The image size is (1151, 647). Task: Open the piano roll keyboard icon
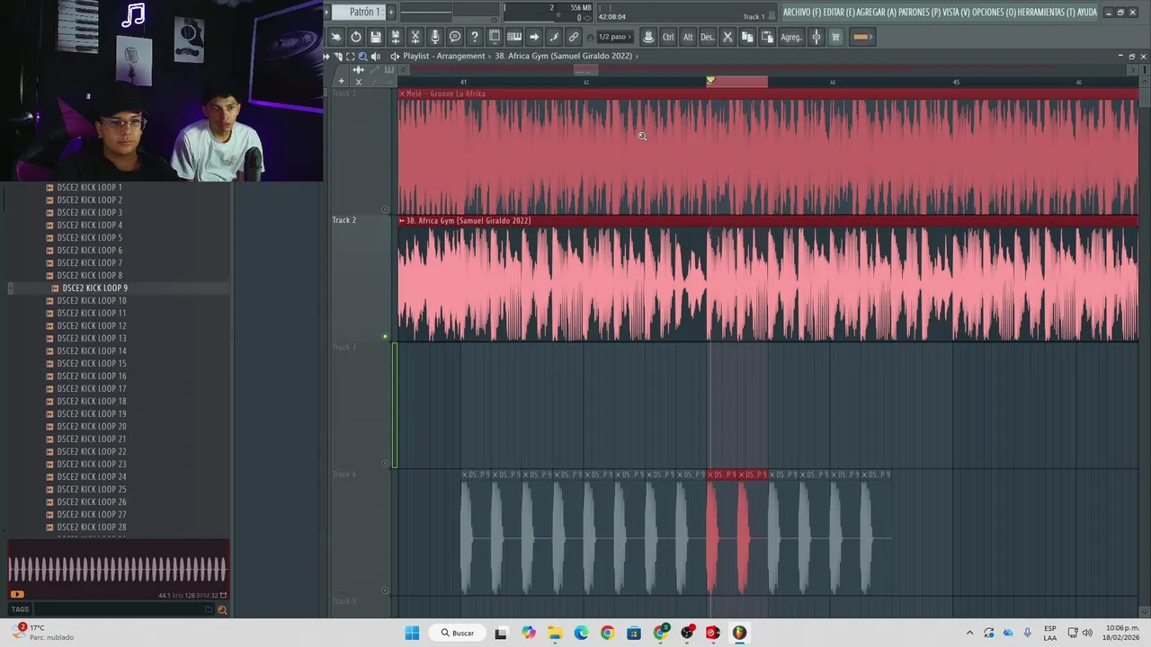514,37
